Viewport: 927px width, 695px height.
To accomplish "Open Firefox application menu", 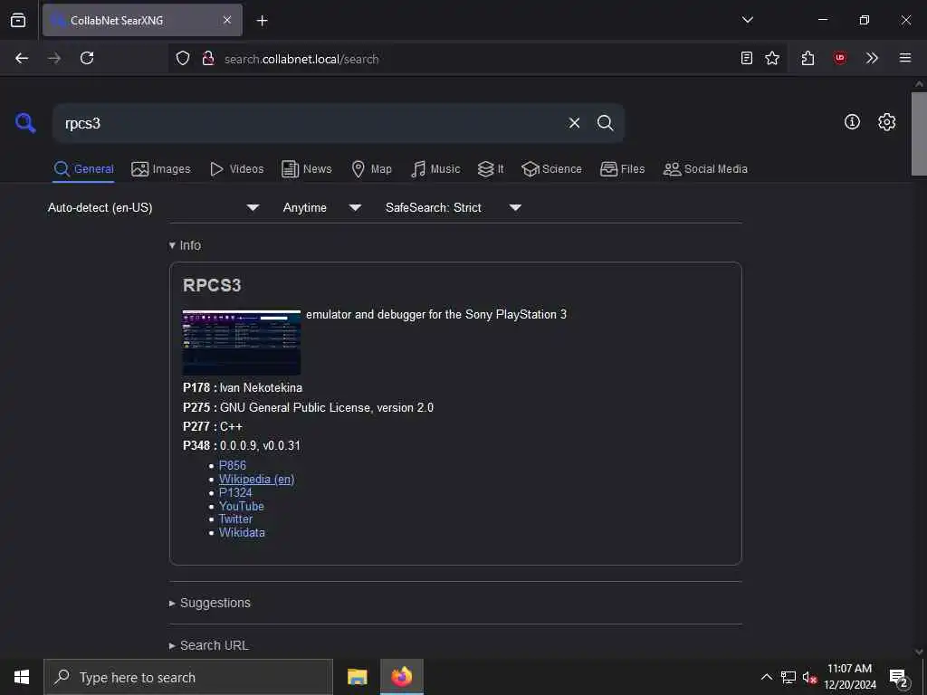I will coord(905,58).
